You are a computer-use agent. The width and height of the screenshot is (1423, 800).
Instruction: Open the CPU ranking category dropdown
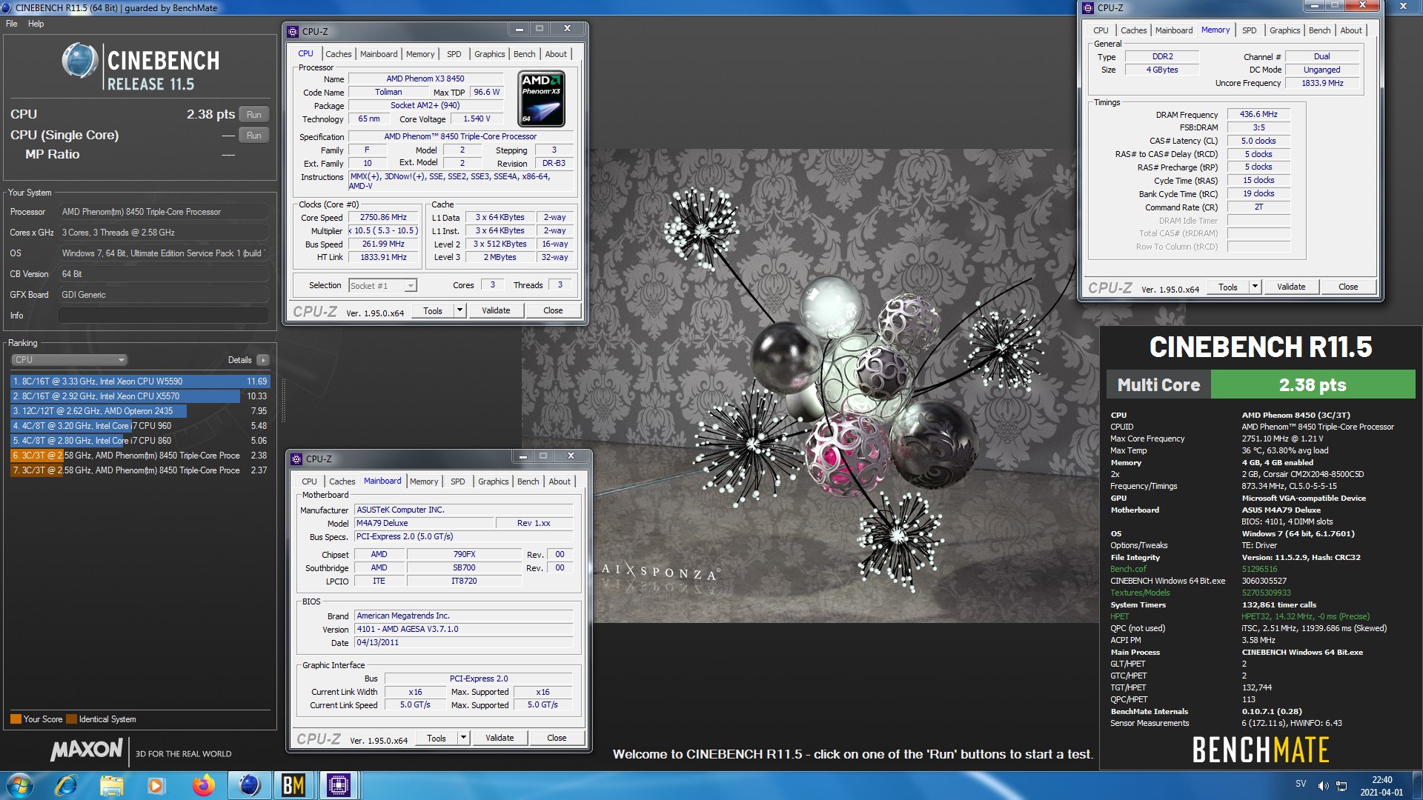[69, 360]
